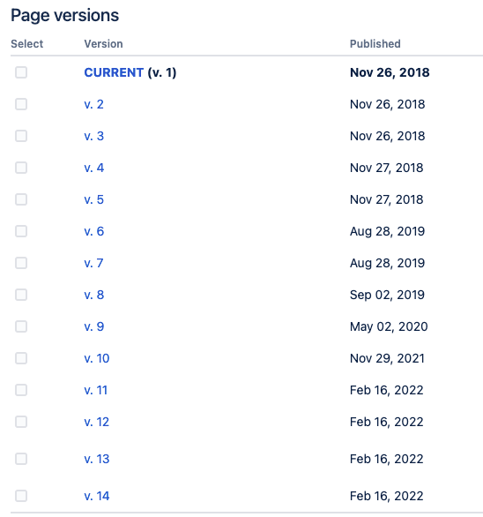Click the v. 13 version link
483x517 pixels.
click(97, 459)
